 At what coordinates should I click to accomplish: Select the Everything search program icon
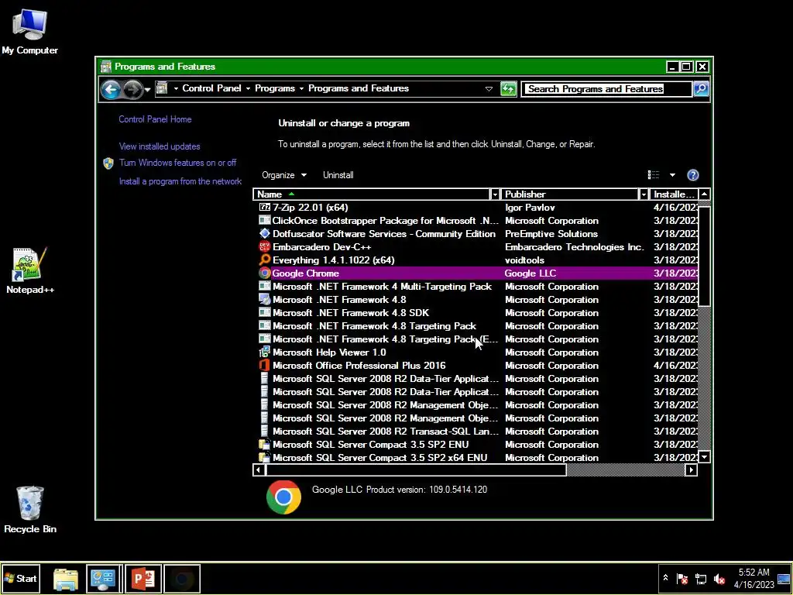tap(265, 260)
